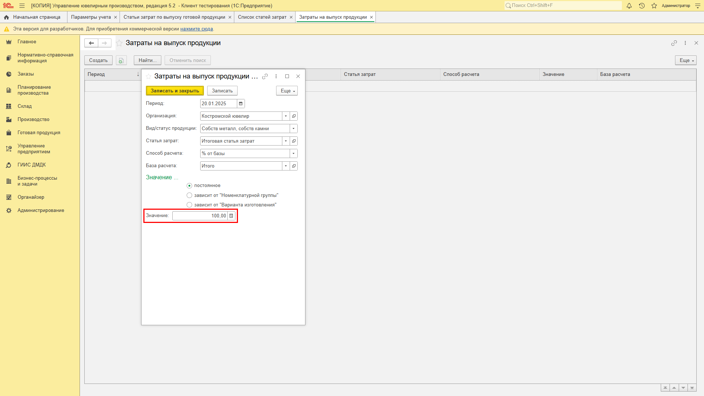Open calendar picker for Период field
The image size is (704, 396).
(241, 104)
